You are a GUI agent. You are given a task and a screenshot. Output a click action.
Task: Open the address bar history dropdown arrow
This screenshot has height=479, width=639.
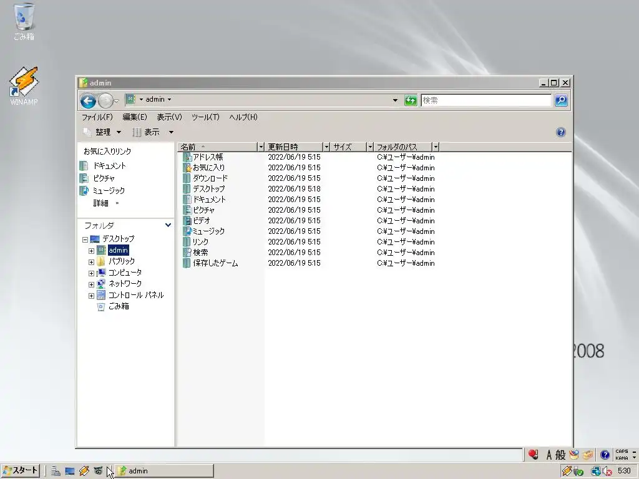click(x=395, y=100)
